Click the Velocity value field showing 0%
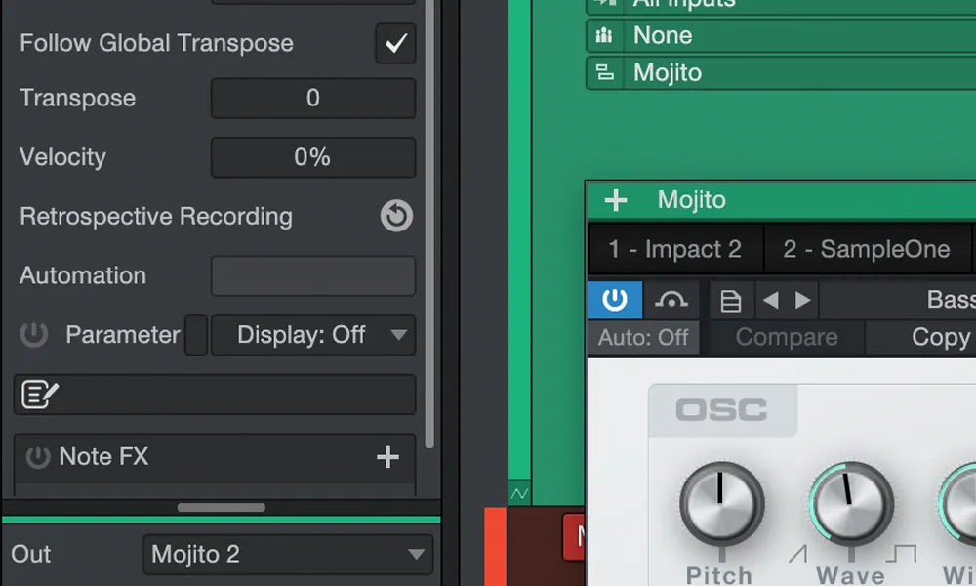976x586 pixels. [x=313, y=157]
